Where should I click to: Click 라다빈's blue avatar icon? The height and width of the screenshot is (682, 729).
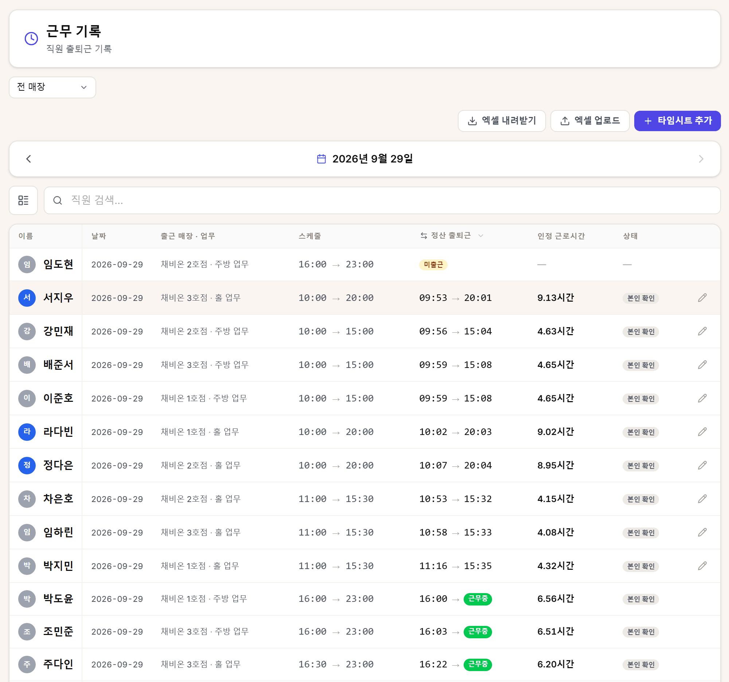(27, 432)
